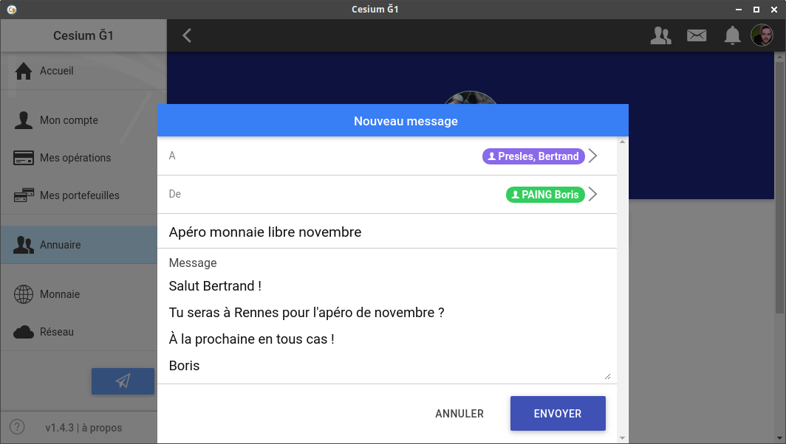
Task: Maximize the Cesium window
Action: point(756,10)
